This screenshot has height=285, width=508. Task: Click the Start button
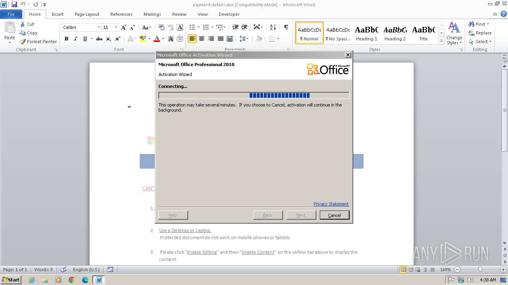click(x=11, y=280)
